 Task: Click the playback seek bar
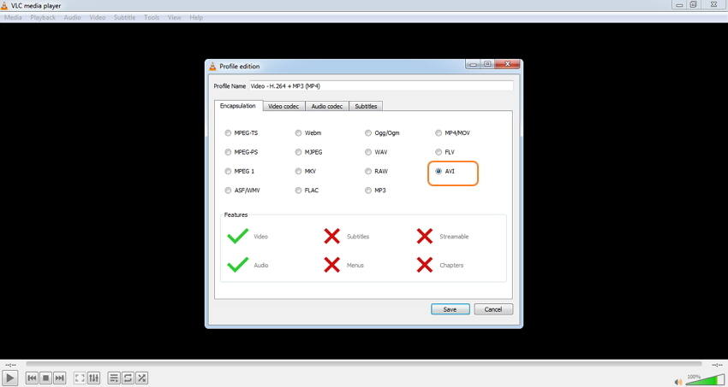coord(363,364)
